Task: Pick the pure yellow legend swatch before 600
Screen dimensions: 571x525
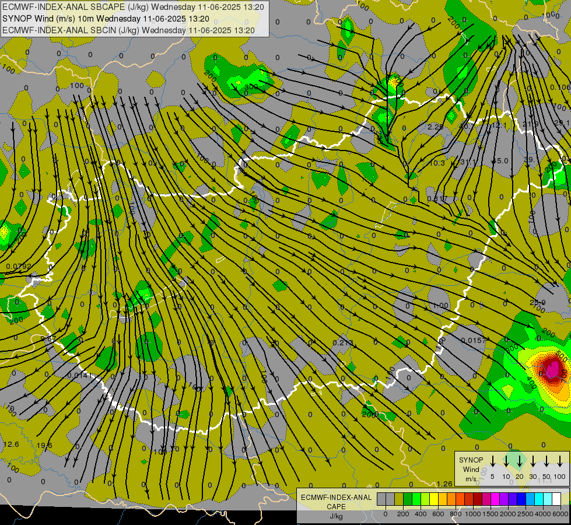Action: pyautogui.click(x=434, y=499)
